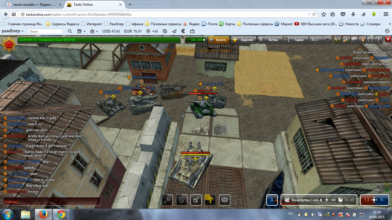
Task: Click the USD 67,62 exchange rate
Action: [111, 31]
